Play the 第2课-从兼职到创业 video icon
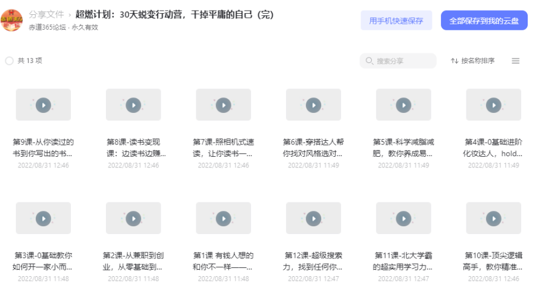The width and height of the screenshot is (542, 297). tap(133, 219)
